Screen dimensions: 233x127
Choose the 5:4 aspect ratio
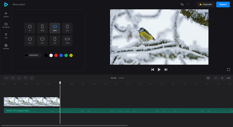(x=30, y=41)
